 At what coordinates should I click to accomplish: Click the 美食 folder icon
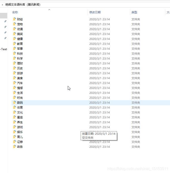(14, 78)
